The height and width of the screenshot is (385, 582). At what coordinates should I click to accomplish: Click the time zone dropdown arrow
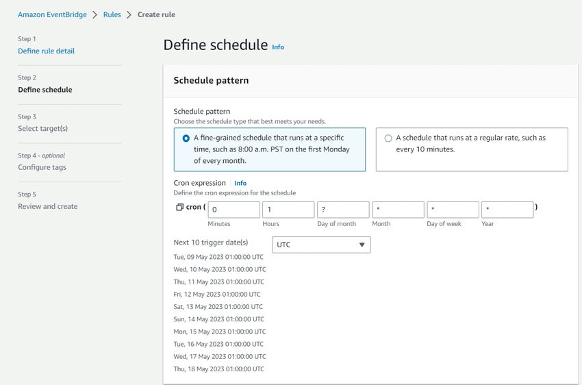[x=362, y=245]
